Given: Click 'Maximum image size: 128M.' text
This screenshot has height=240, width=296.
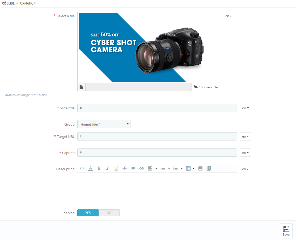Looking at the screenshot, I should point(26,95).
